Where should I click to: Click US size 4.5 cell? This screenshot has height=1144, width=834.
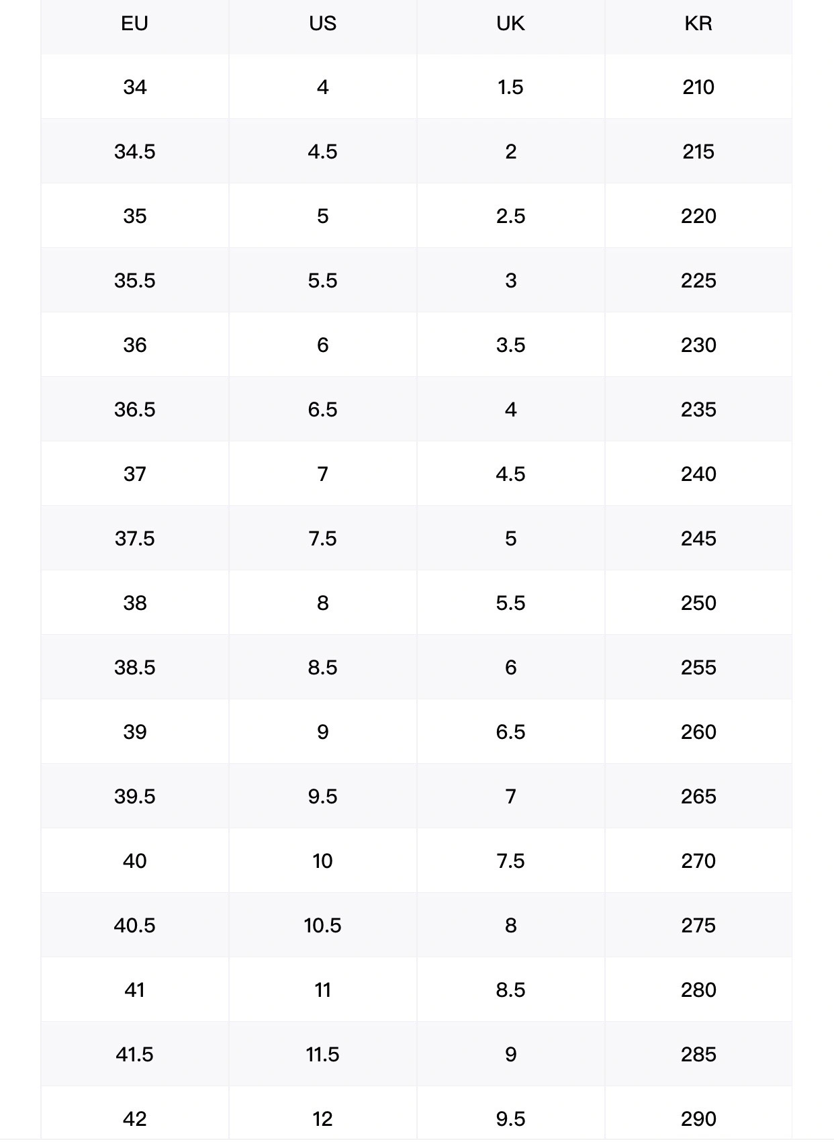click(x=322, y=152)
